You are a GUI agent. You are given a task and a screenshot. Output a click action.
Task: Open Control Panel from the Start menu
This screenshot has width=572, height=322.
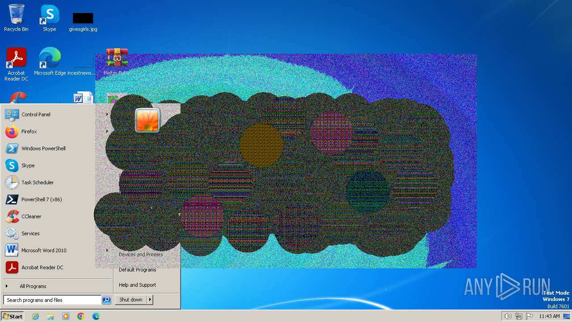pyautogui.click(x=57, y=114)
